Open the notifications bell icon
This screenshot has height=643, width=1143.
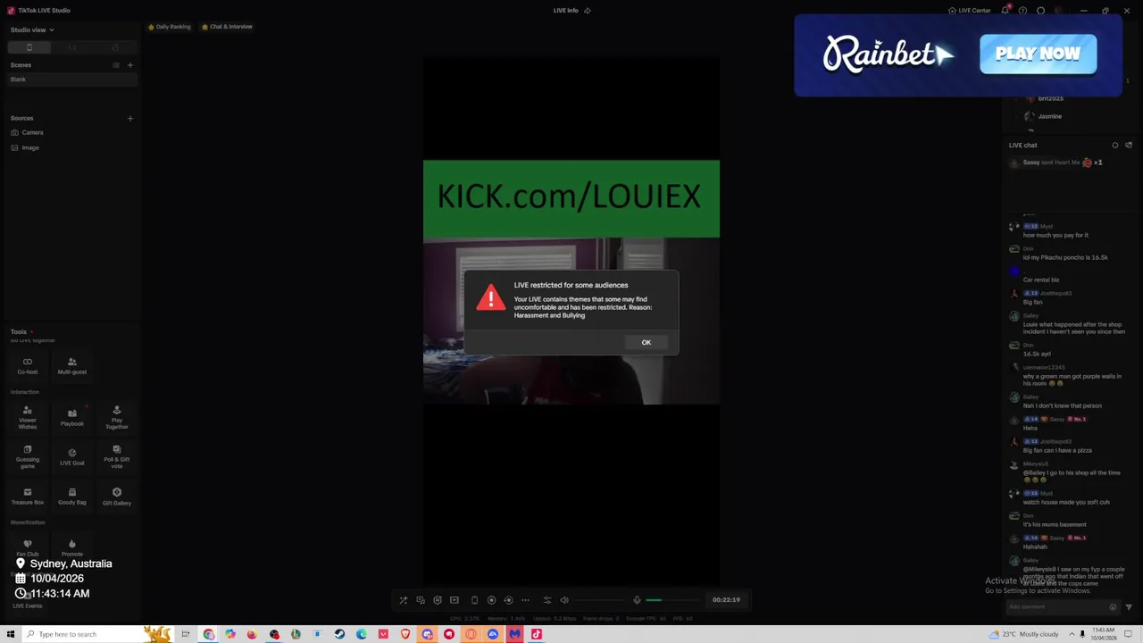(1005, 11)
